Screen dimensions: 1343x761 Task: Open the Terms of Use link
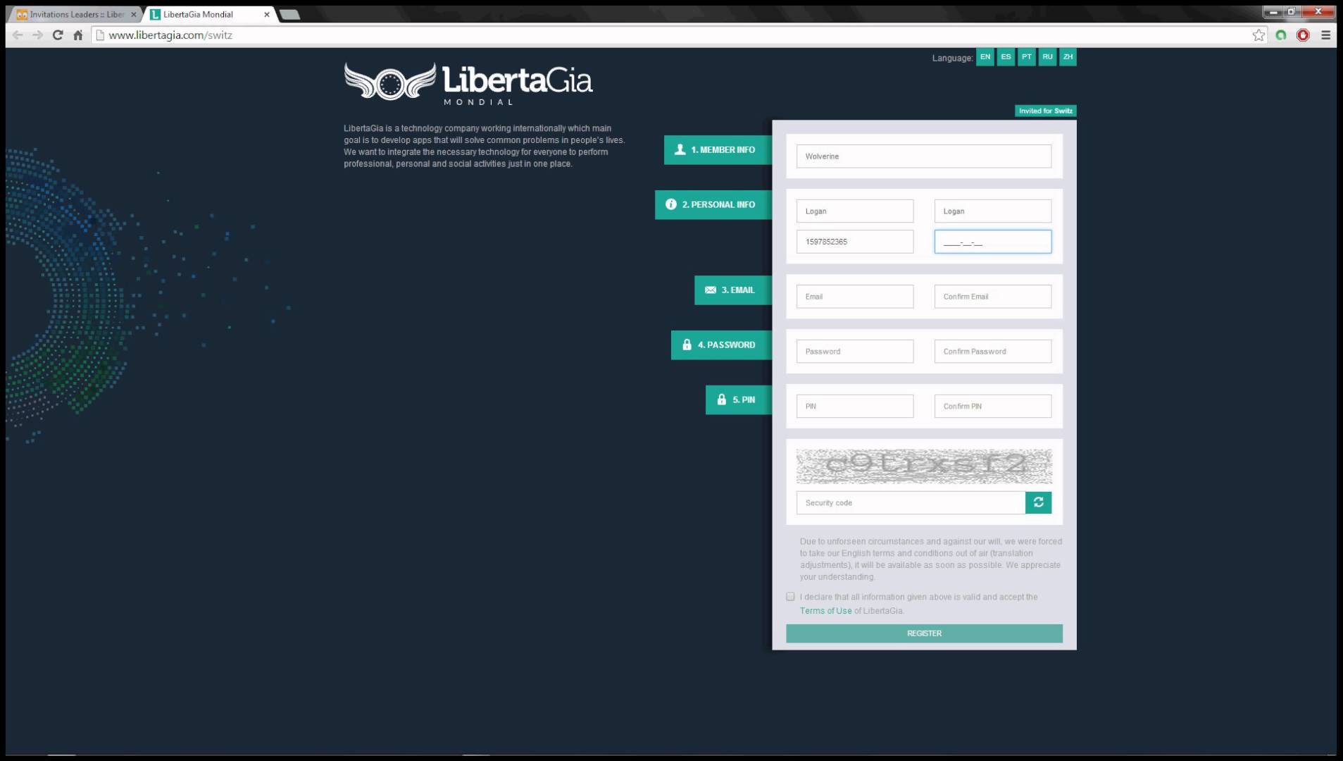[825, 611]
